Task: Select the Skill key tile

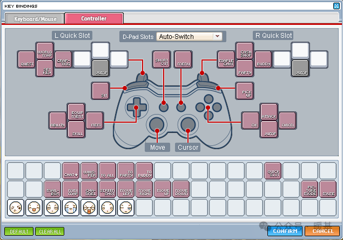Action: click(x=76, y=129)
